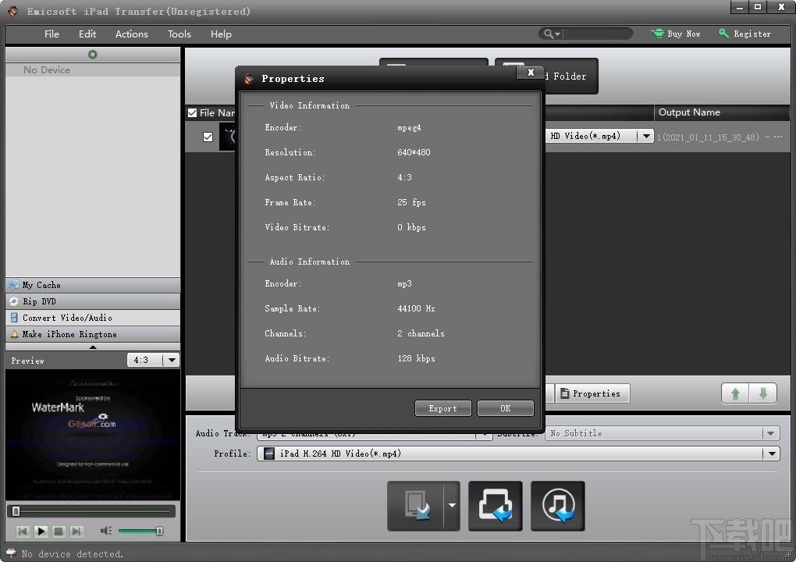796x562 pixels.
Task: Adjust the green preview volume slider
Action: pos(140,531)
